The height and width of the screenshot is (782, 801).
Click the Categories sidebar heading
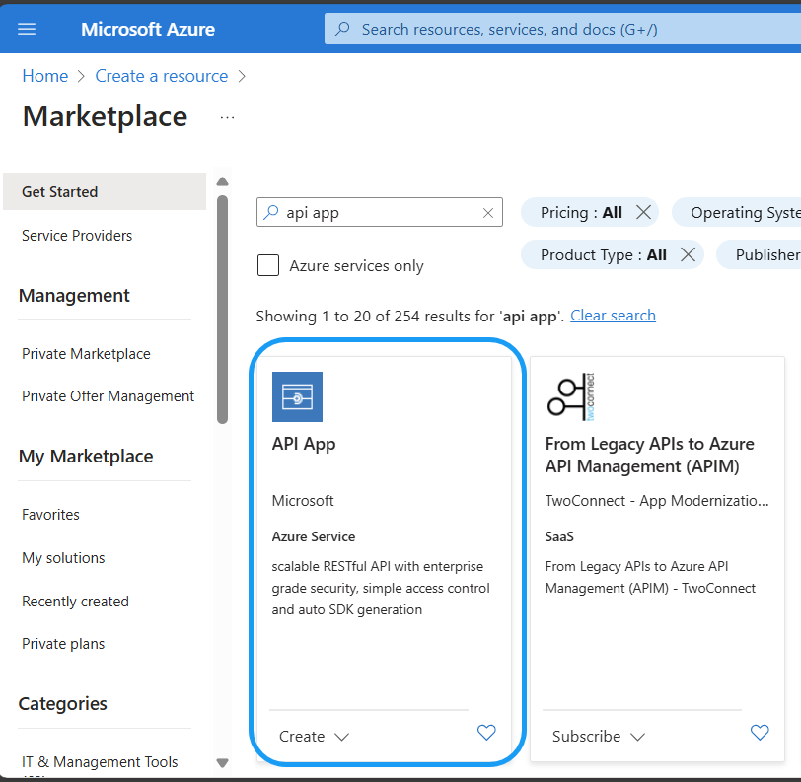coord(62,704)
